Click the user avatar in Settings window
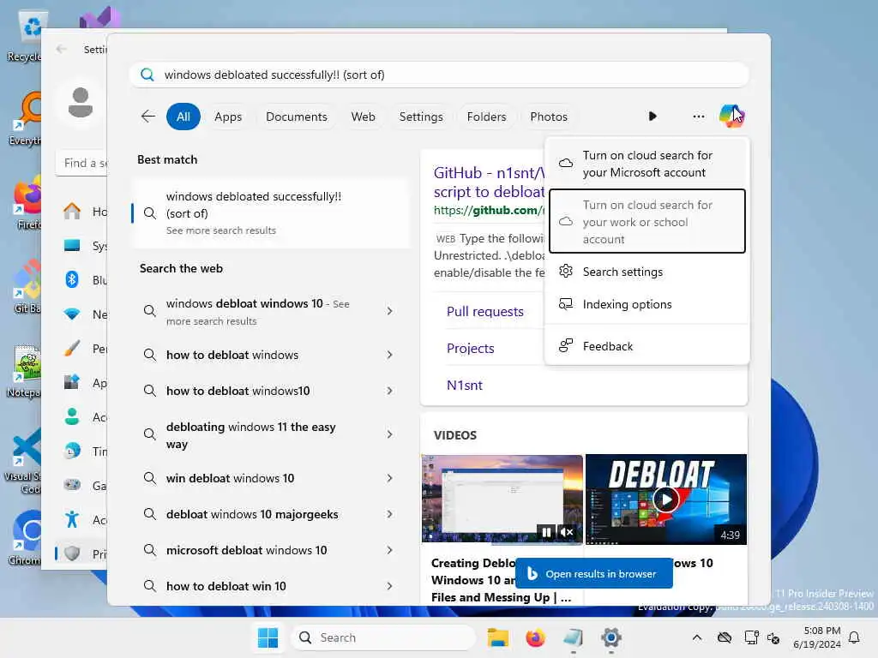 (80, 103)
